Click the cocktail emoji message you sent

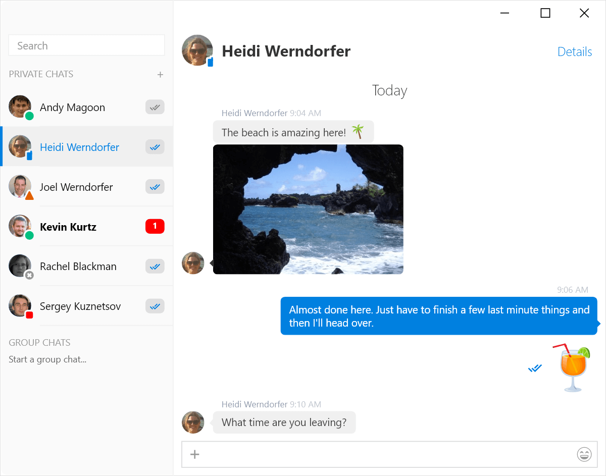point(571,366)
